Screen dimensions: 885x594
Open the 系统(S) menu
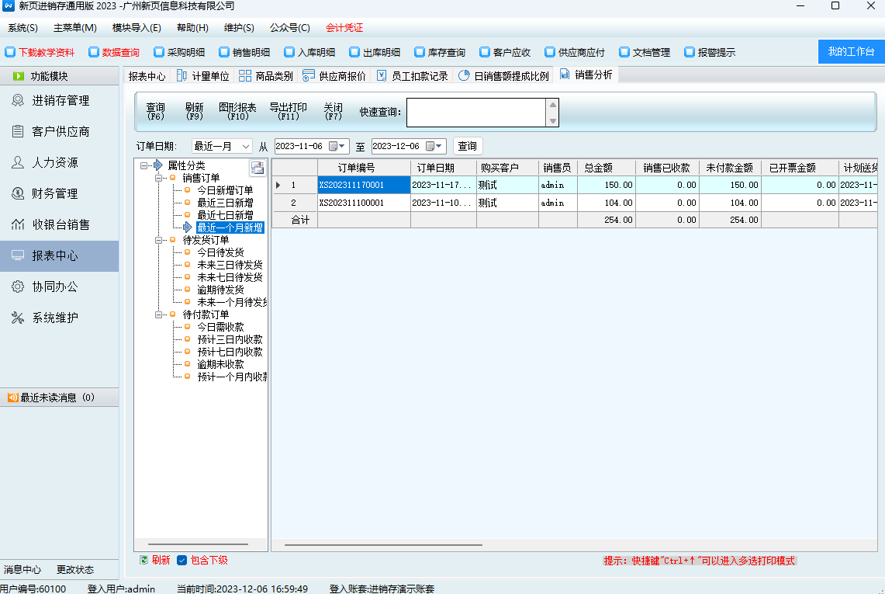pos(22,28)
